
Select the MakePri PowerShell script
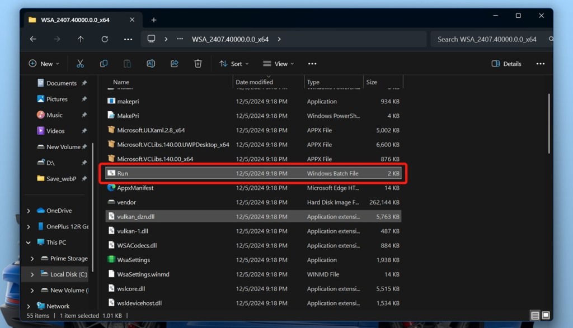(253, 116)
